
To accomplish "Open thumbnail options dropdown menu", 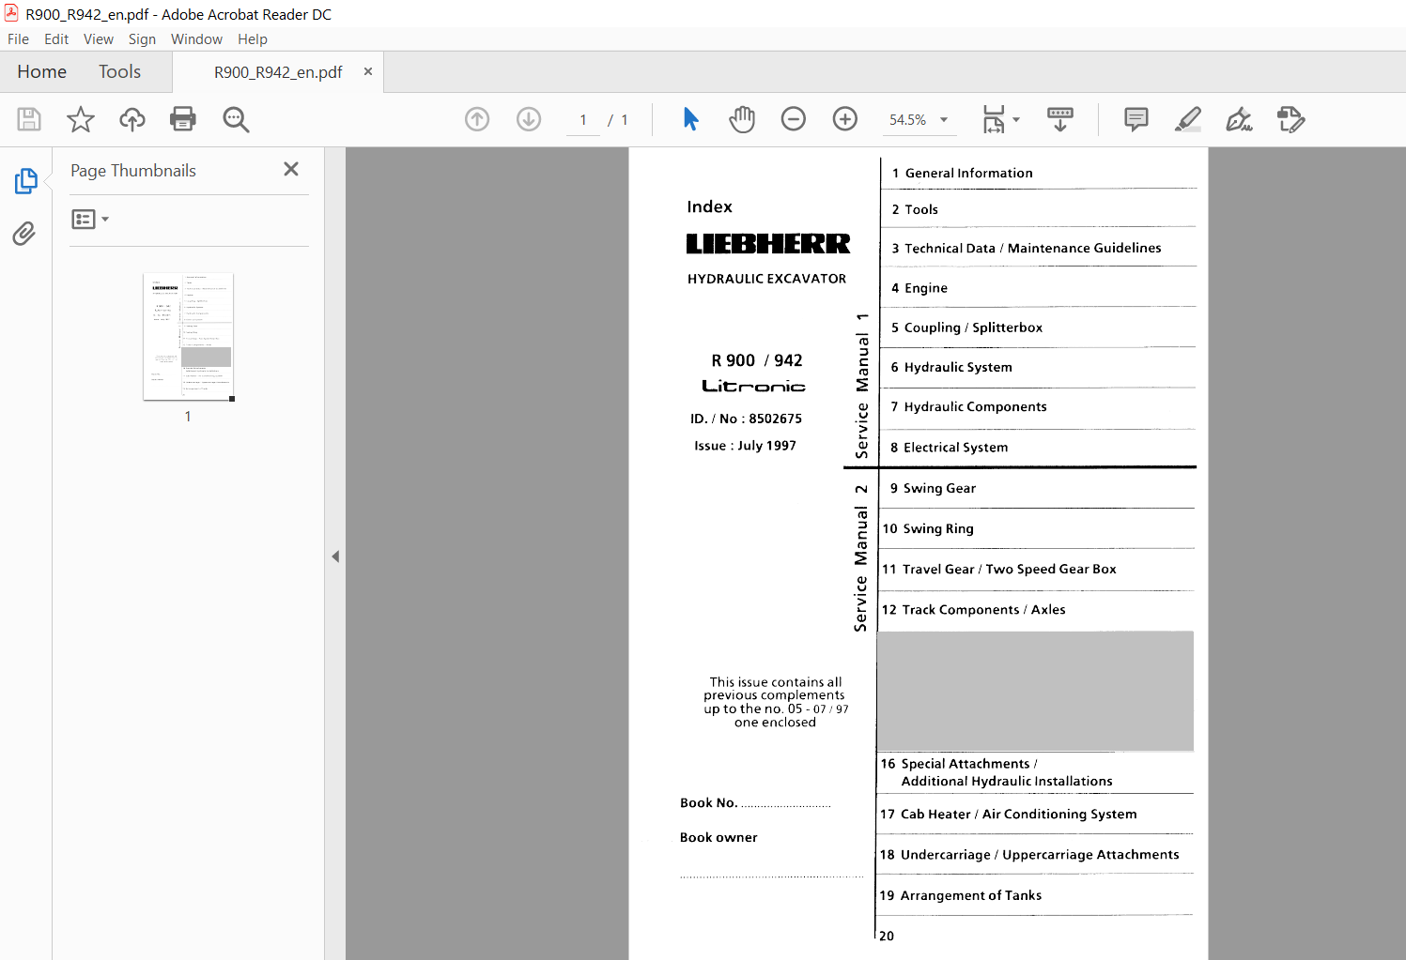I will tap(90, 220).
